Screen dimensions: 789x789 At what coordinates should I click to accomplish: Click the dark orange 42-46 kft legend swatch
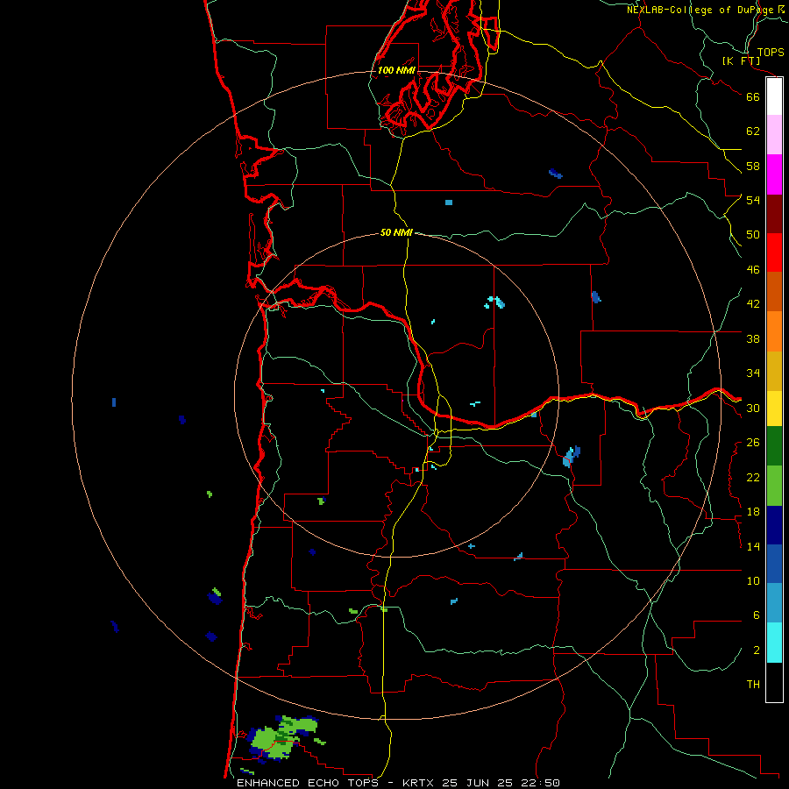[x=774, y=291]
